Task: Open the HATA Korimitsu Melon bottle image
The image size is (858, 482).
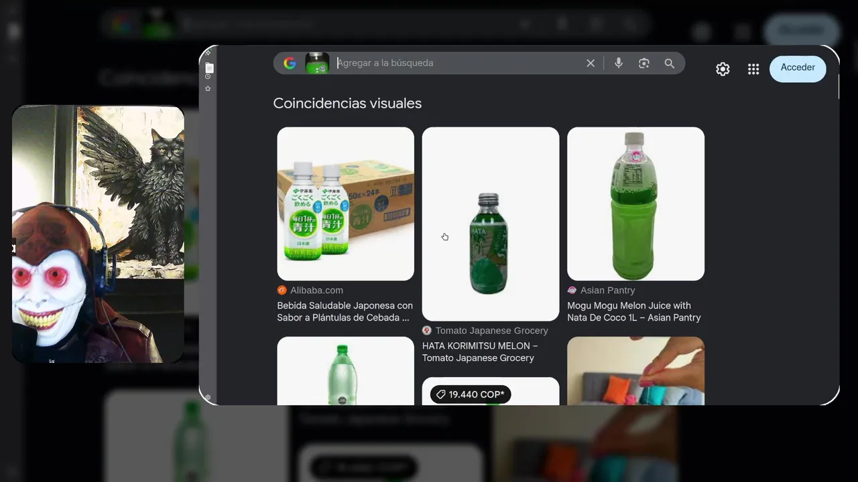Action: pyautogui.click(x=491, y=224)
